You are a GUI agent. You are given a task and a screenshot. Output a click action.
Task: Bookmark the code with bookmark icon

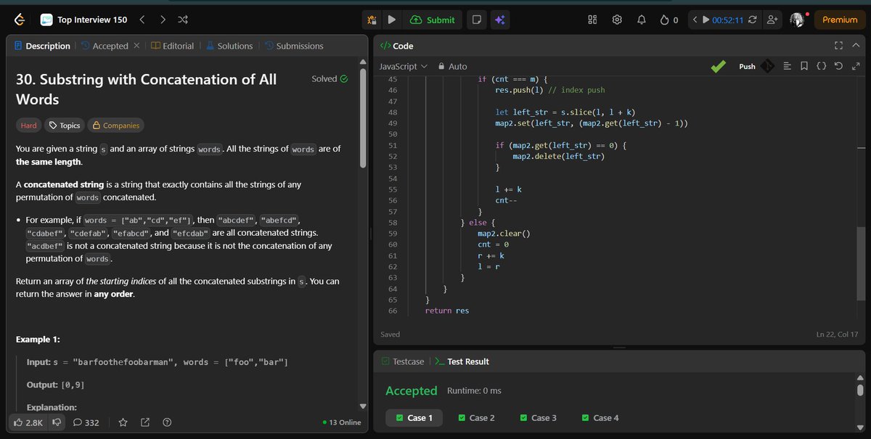pyautogui.click(x=803, y=66)
